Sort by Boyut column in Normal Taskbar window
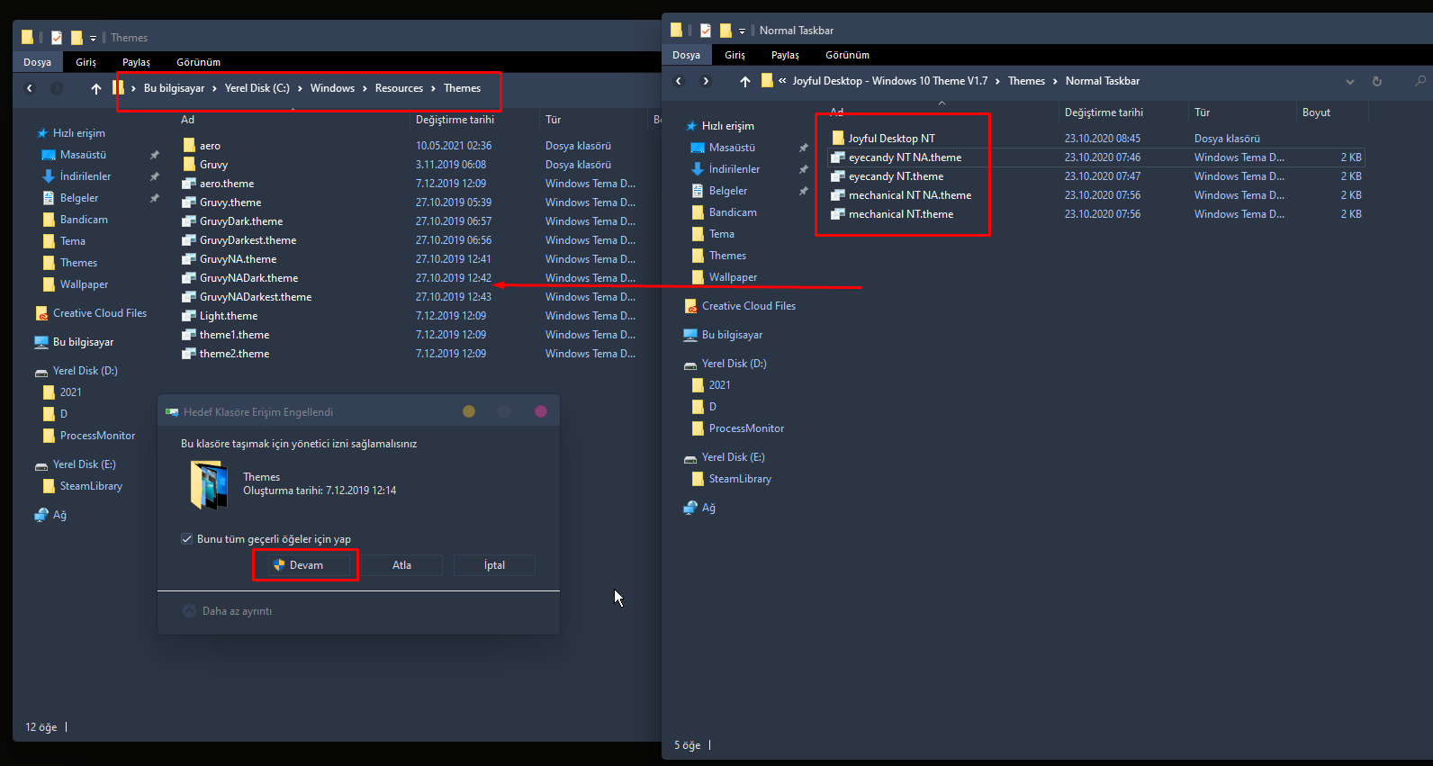1433x766 pixels. click(x=1316, y=113)
